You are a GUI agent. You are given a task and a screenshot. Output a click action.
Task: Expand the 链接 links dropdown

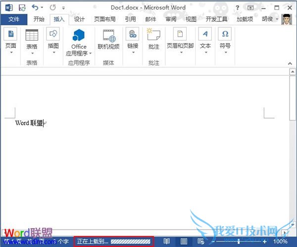click(133, 52)
